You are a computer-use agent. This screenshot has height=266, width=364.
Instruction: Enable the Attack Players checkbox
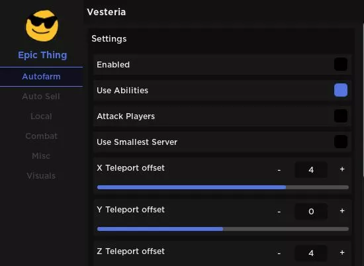[341, 116]
